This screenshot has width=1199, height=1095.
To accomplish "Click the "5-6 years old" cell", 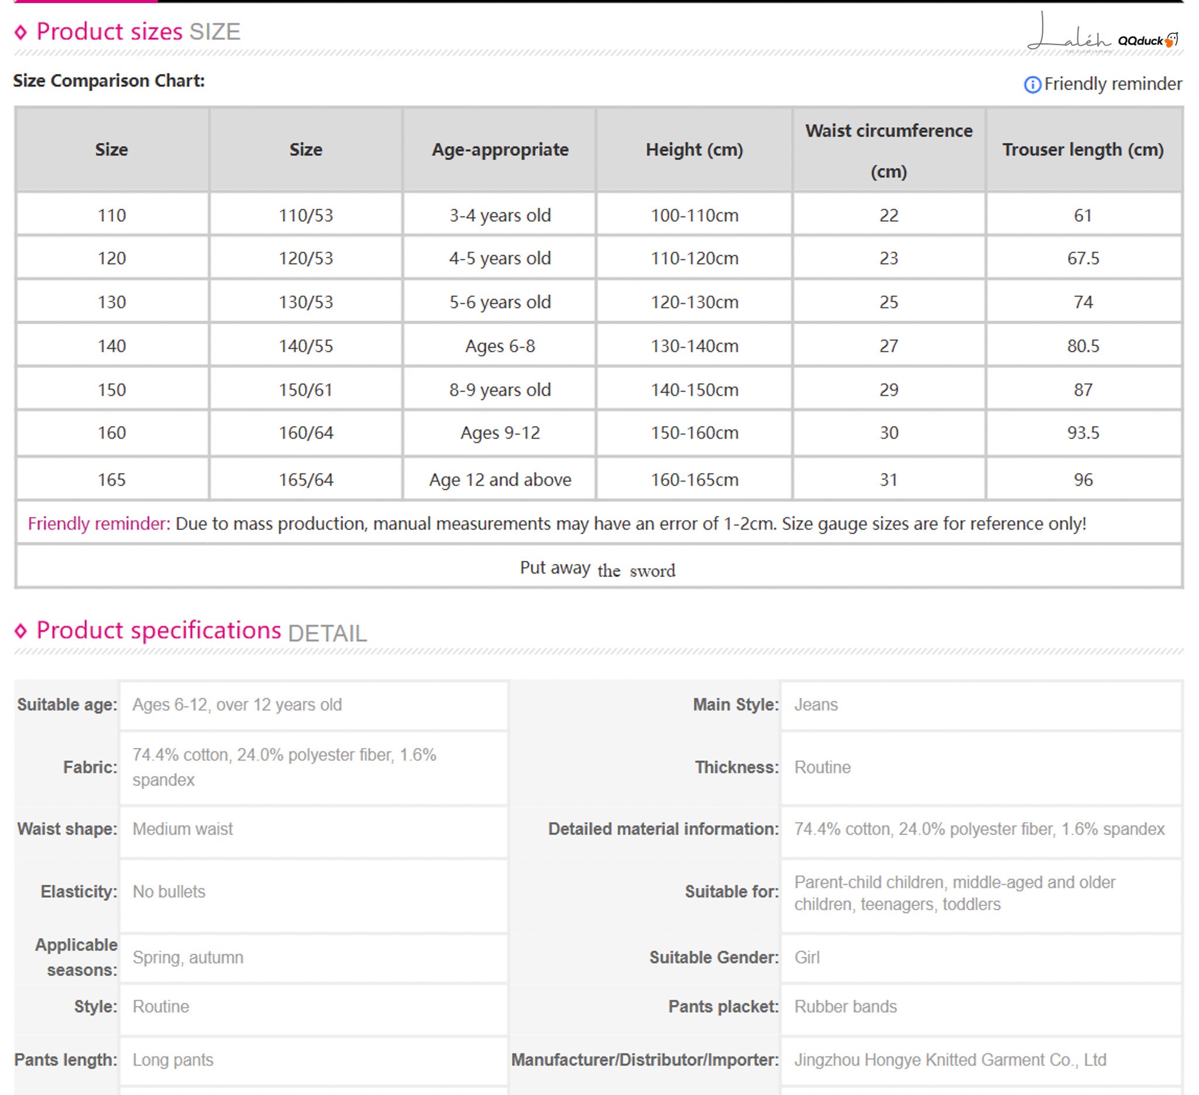I will (499, 302).
